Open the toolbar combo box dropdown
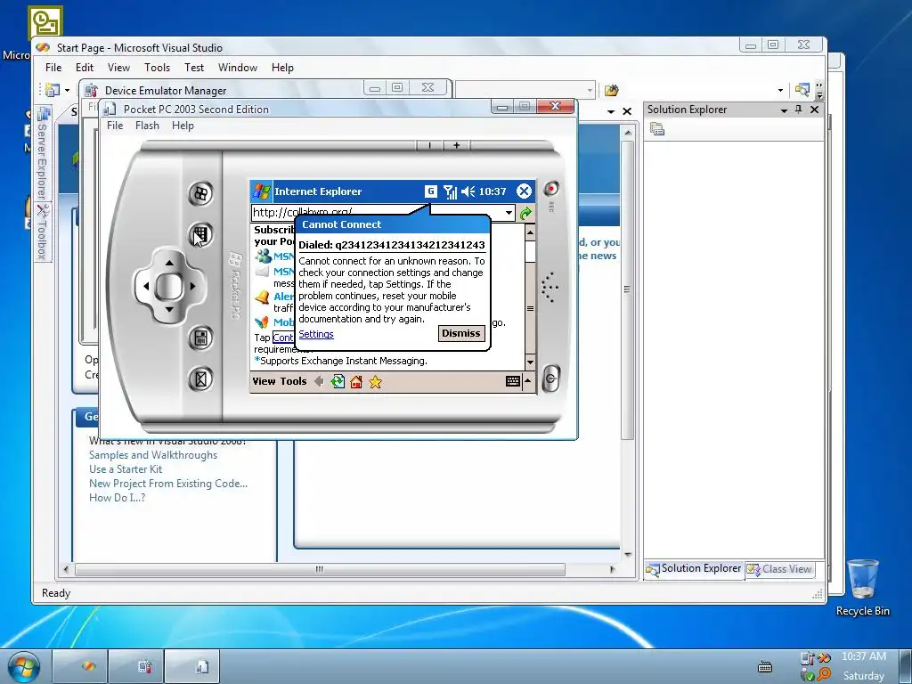Screen dimensions: 912x684 [590, 90]
